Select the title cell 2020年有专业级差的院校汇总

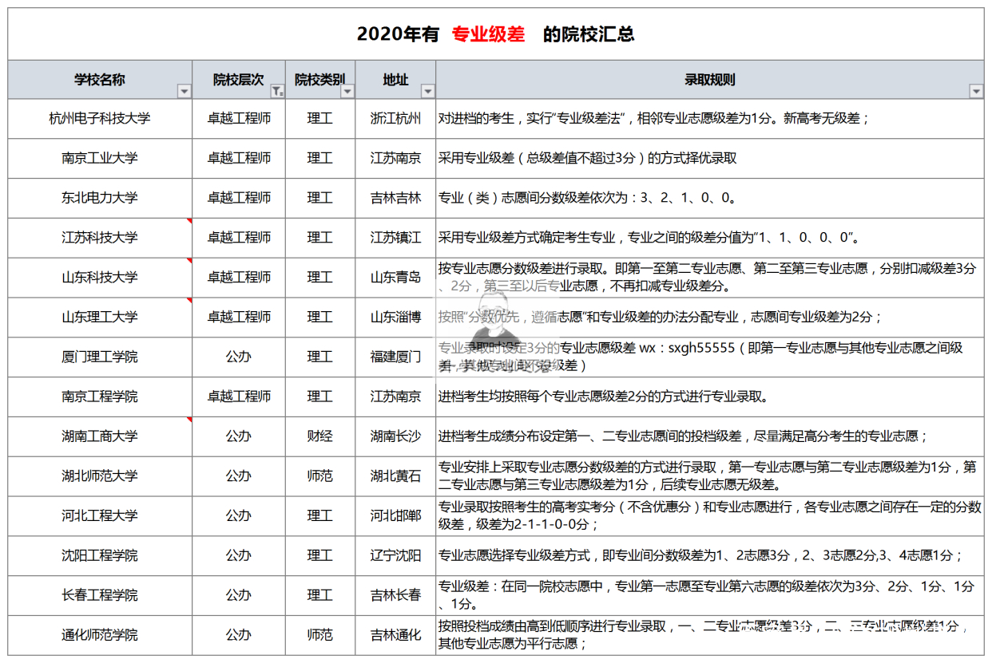click(496, 34)
